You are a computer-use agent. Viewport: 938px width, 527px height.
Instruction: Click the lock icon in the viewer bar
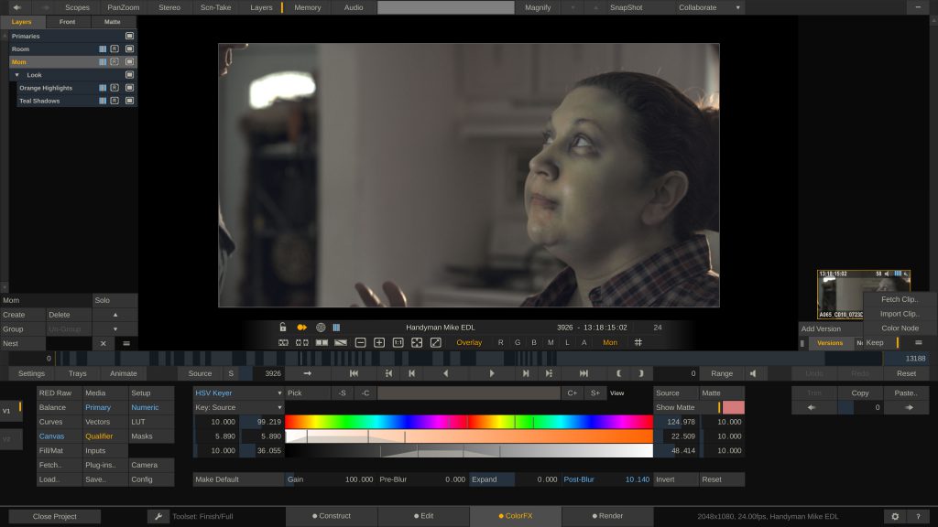click(x=283, y=328)
